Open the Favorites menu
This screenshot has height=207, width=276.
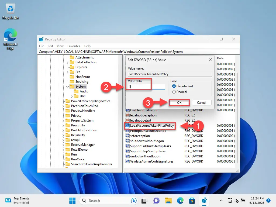[74, 46]
